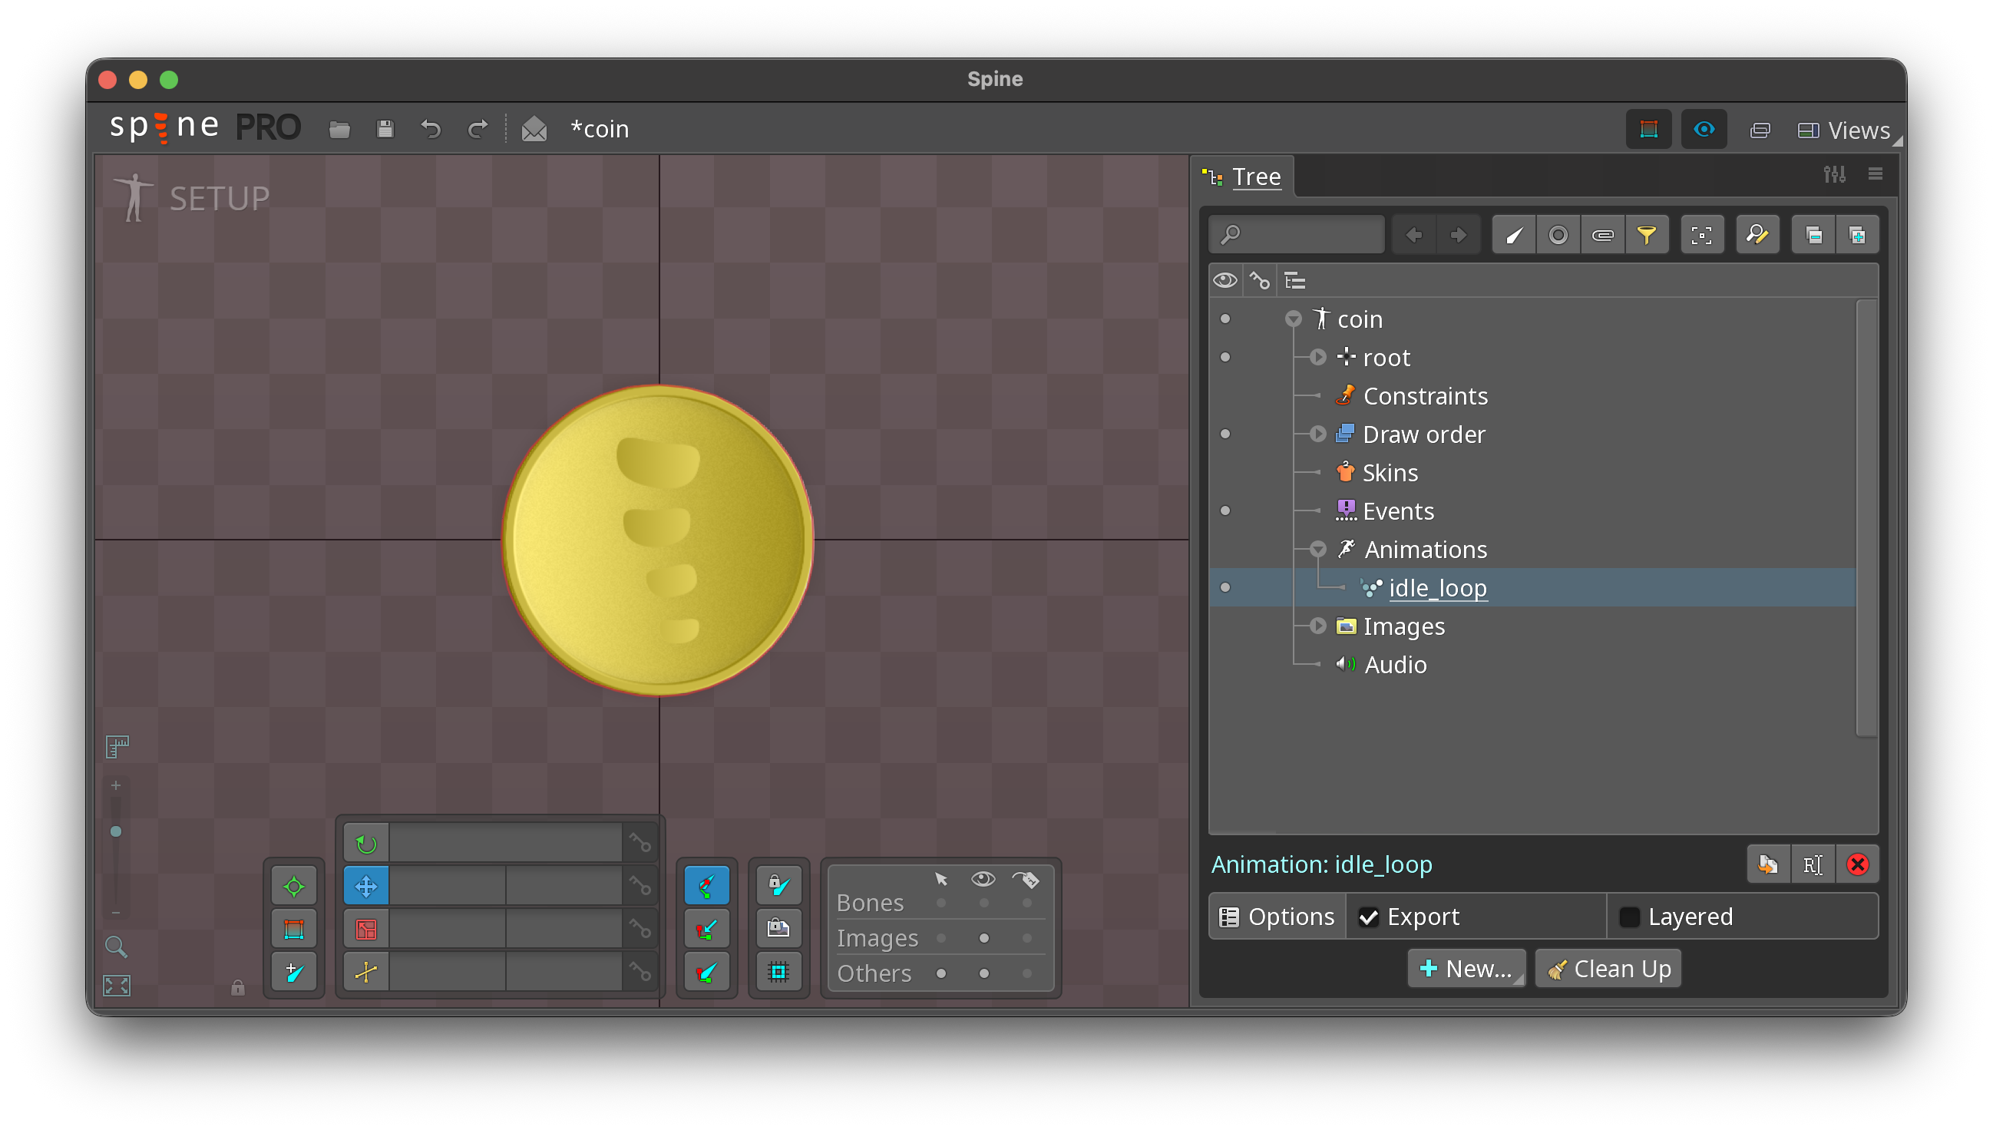Activate the Create bone tool
Screen dimensions: 1993x1130
[706, 885]
